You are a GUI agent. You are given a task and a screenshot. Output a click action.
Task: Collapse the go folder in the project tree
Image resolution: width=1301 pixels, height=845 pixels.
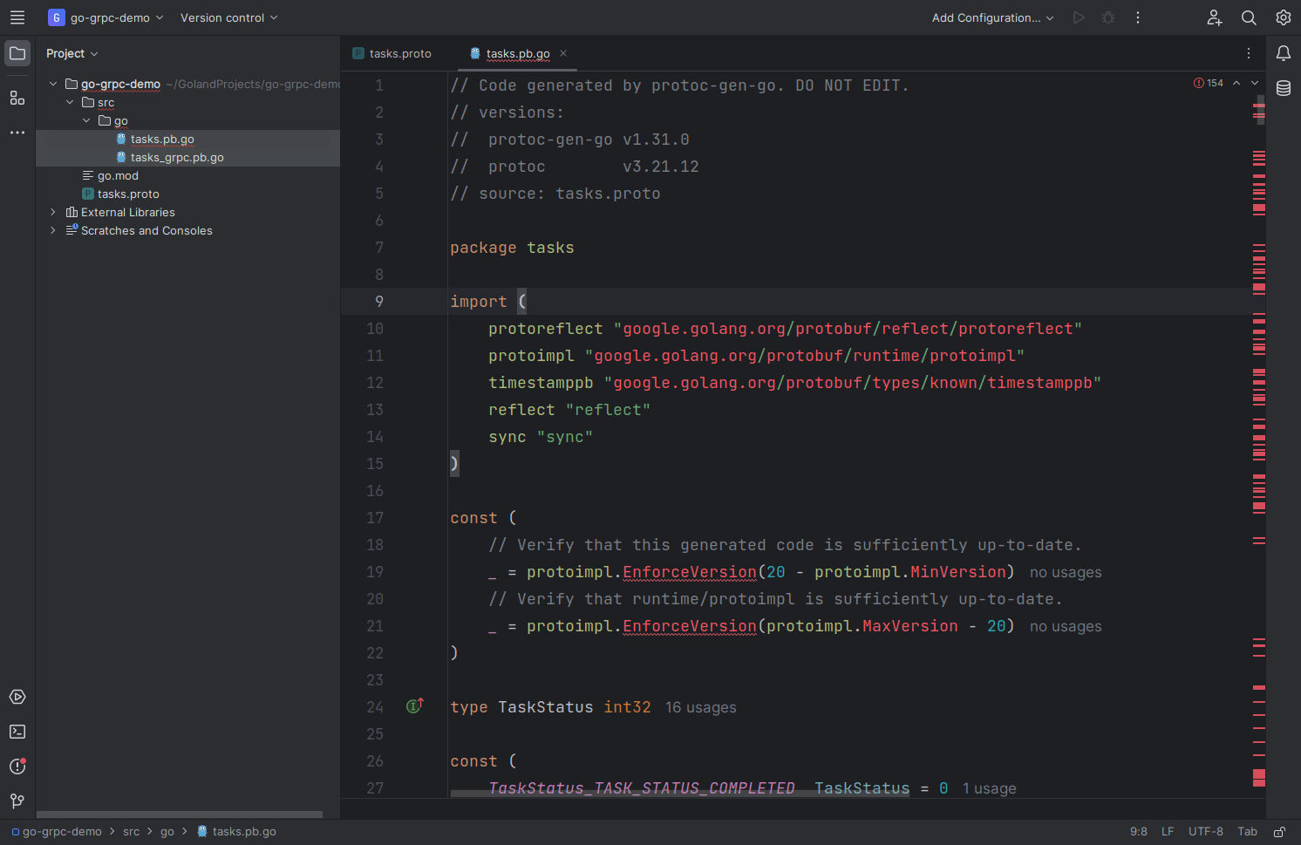(x=85, y=120)
